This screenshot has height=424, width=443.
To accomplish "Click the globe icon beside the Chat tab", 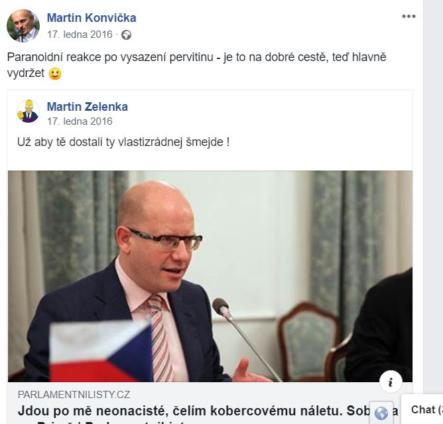I will (x=381, y=413).
